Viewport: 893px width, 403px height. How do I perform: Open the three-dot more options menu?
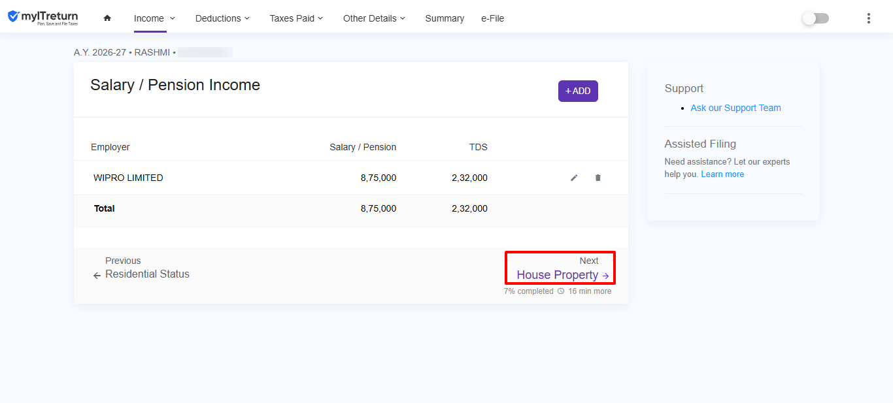click(869, 18)
